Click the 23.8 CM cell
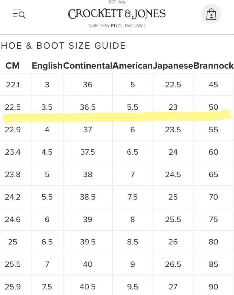This screenshot has height=295, width=234. [x=13, y=174]
